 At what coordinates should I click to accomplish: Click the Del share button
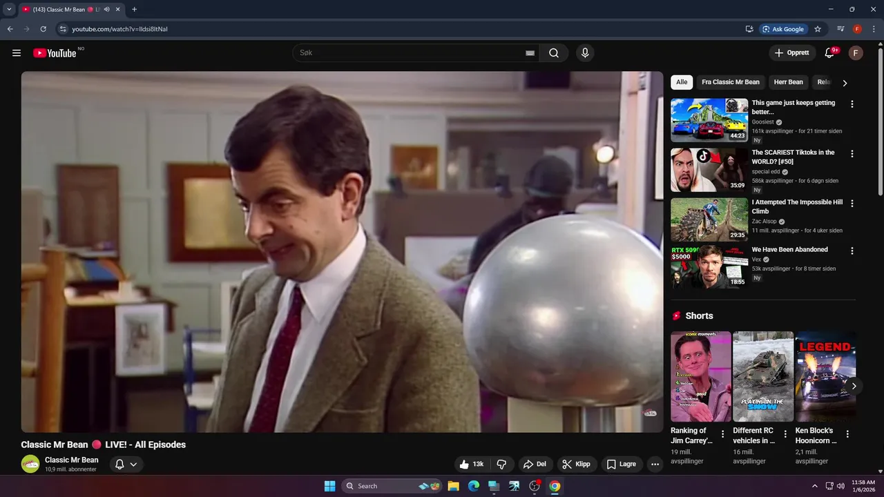pyautogui.click(x=535, y=465)
